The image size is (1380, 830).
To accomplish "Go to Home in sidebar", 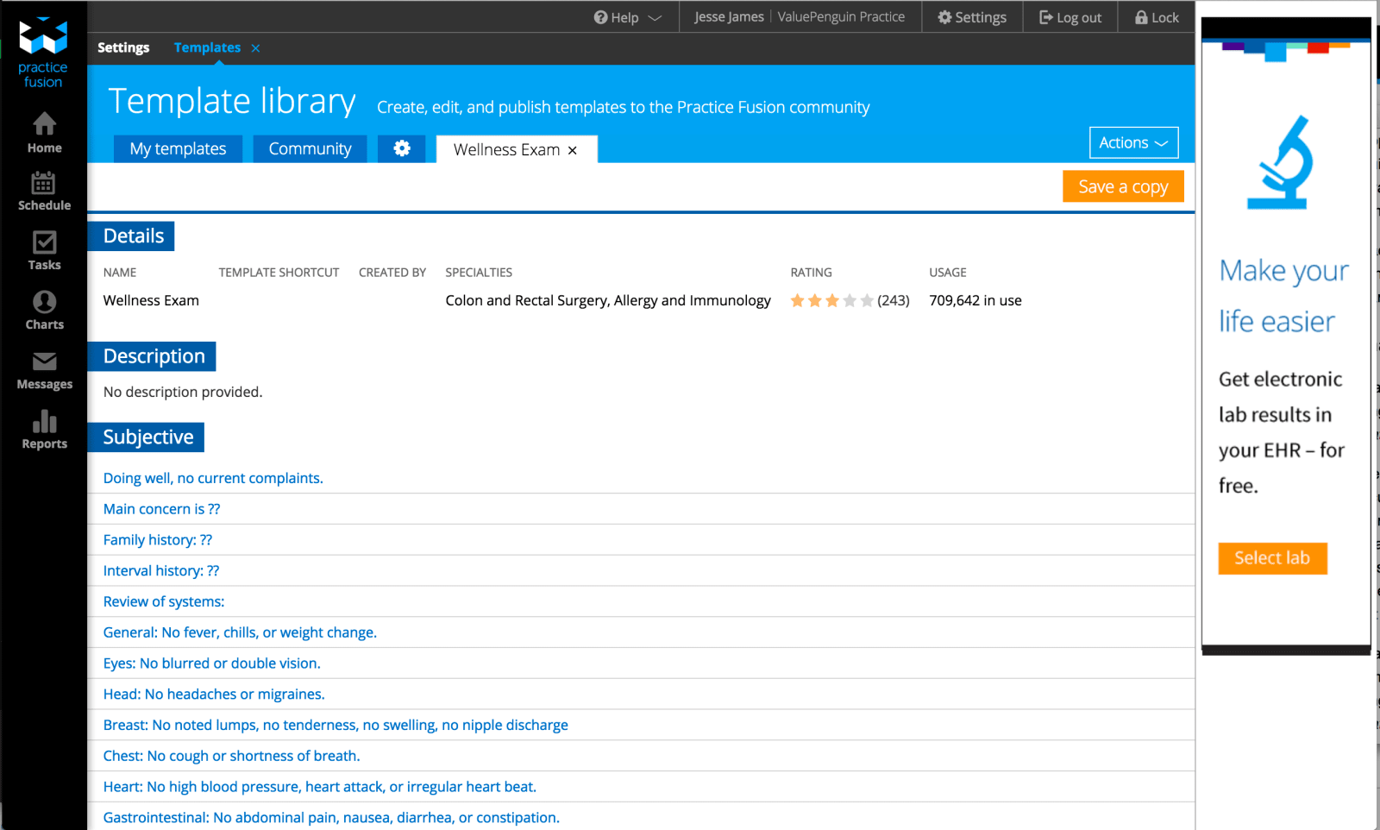I will click(x=44, y=133).
